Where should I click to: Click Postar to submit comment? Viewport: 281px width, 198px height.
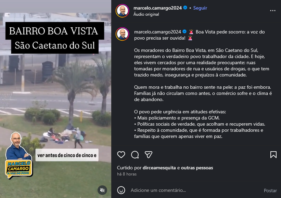coord(270,190)
